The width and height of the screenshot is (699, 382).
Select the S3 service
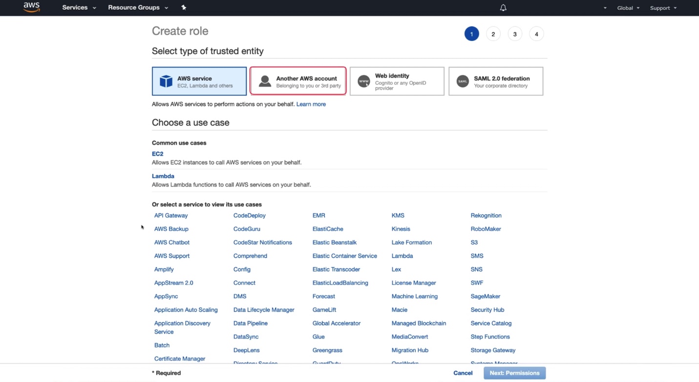(x=474, y=242)
